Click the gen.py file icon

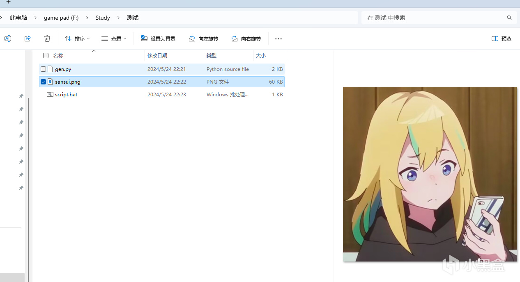pyautogui.click(x=50, y=69)
